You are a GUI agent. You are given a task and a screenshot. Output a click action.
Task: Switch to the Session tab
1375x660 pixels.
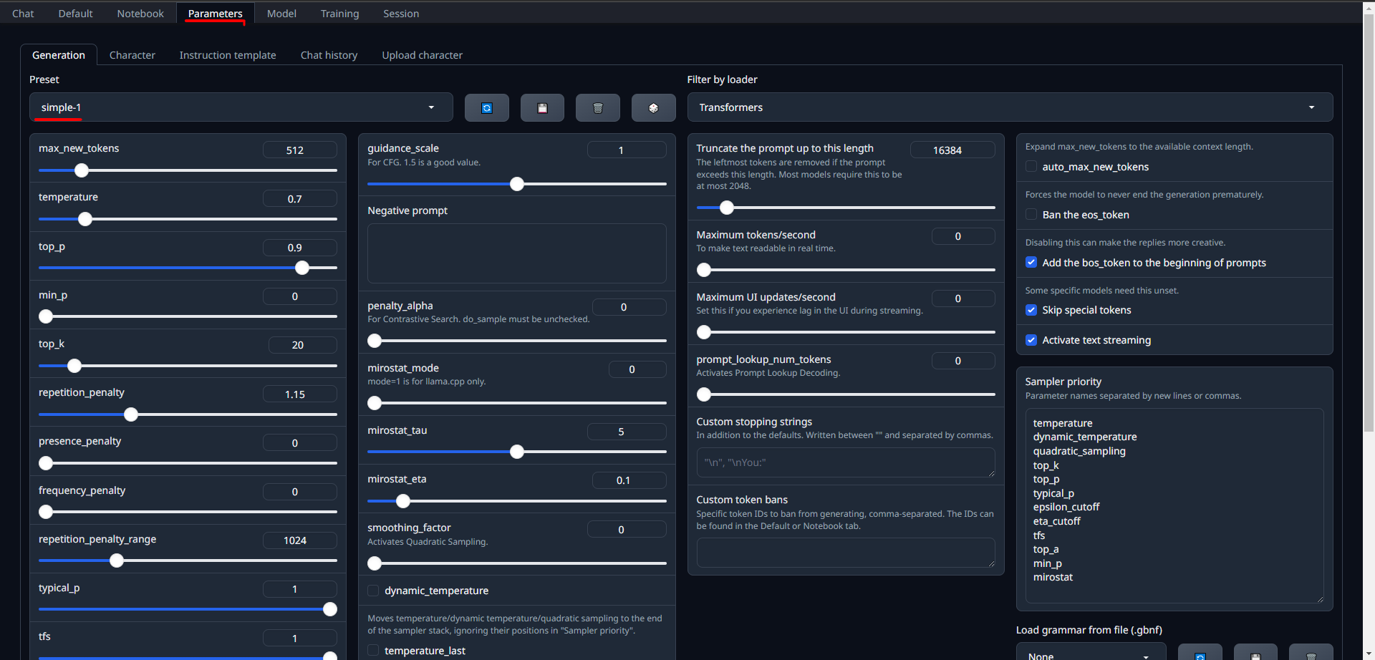tap(401, 14)
